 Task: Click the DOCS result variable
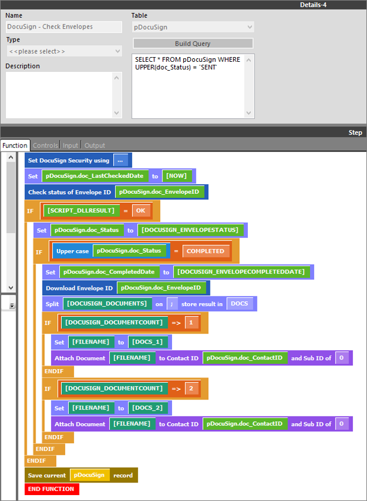pos(240,304)
